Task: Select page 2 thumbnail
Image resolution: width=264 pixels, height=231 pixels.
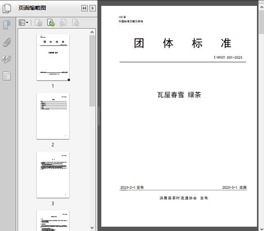Action: pyautogui.click(x=53, y=116)
